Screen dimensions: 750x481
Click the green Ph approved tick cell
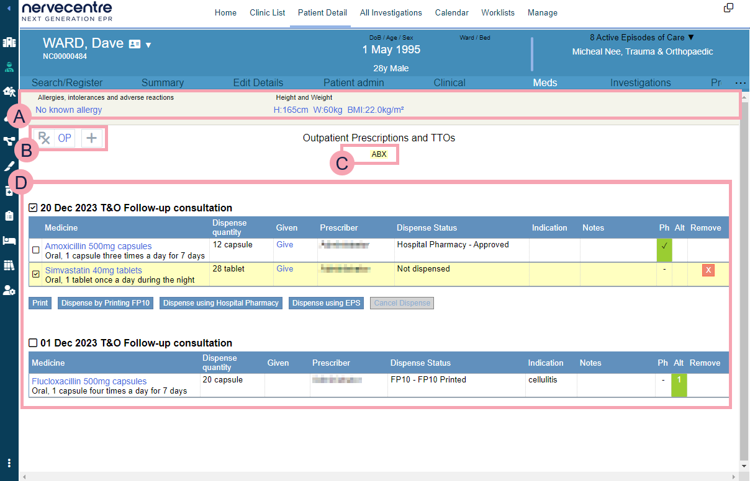[664, 249]
